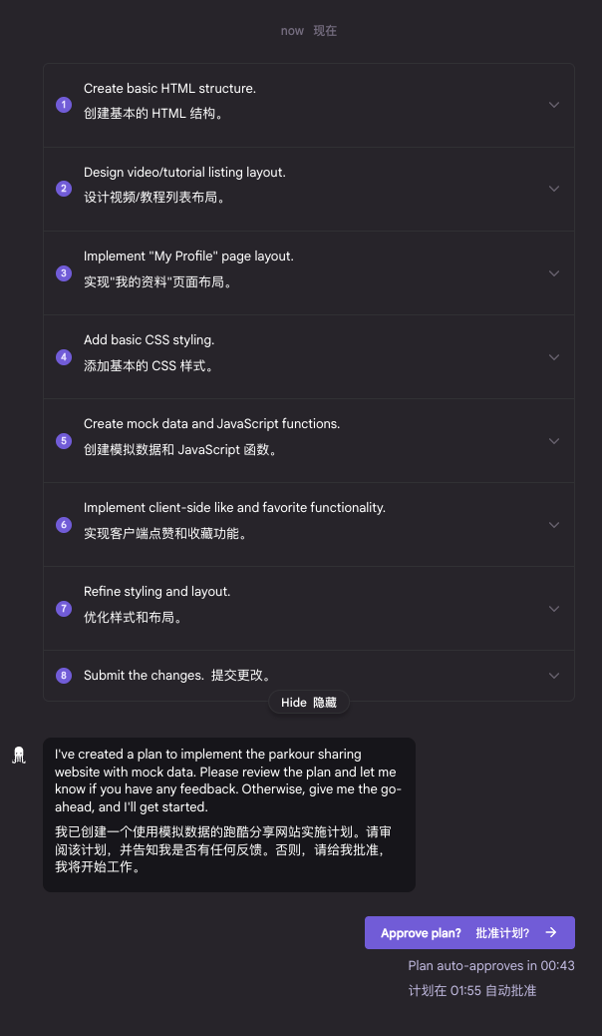Click the step 3 number badge
Viewport: 602px width, 1036px height.
click(x=64, y=272)
